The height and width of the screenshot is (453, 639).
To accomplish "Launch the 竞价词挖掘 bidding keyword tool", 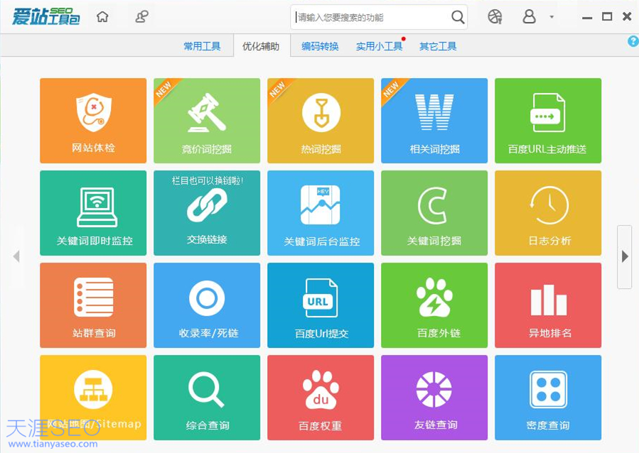I will (207, 121).
